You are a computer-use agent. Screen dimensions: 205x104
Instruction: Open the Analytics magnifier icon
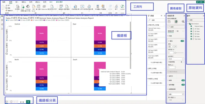pyautogui.click(x=183, y=22)
